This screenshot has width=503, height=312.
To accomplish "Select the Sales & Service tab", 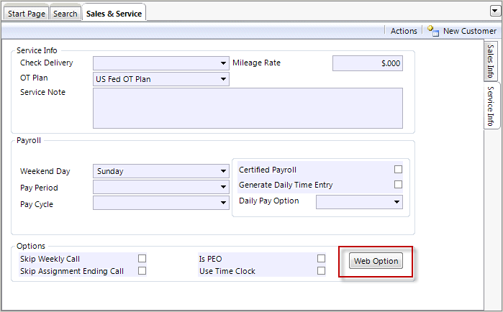I will 114,14.
